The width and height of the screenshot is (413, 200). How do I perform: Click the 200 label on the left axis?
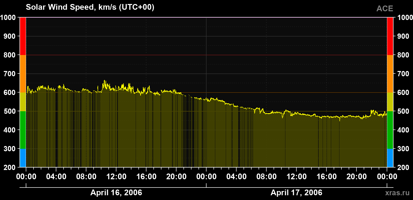pos(10,167)
